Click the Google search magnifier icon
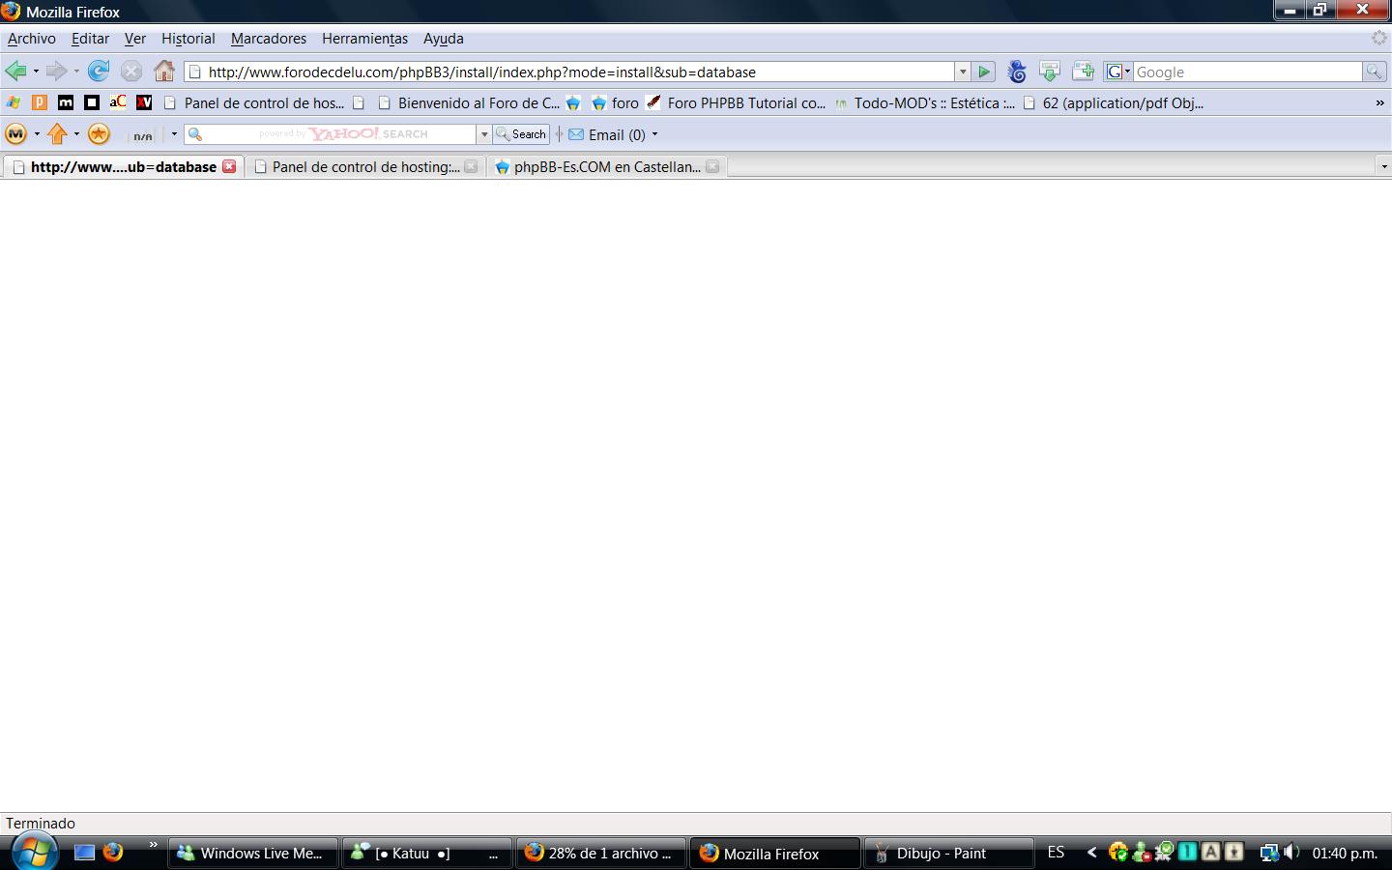The image size is (1392, 870). pyautogui.click(x=1373, y=72)
